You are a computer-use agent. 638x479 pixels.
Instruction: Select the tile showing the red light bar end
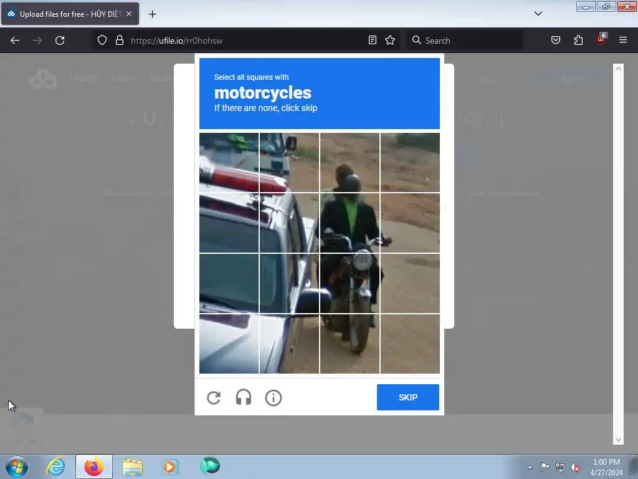[x=289, y=163]
